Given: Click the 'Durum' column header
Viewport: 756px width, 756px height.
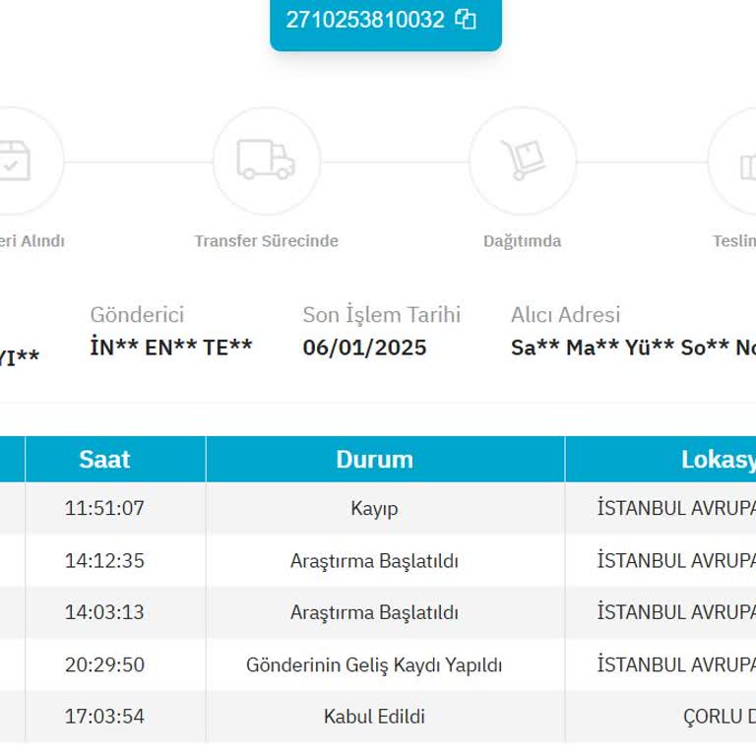Looking at the screenshot, I should tap(375, 460).
